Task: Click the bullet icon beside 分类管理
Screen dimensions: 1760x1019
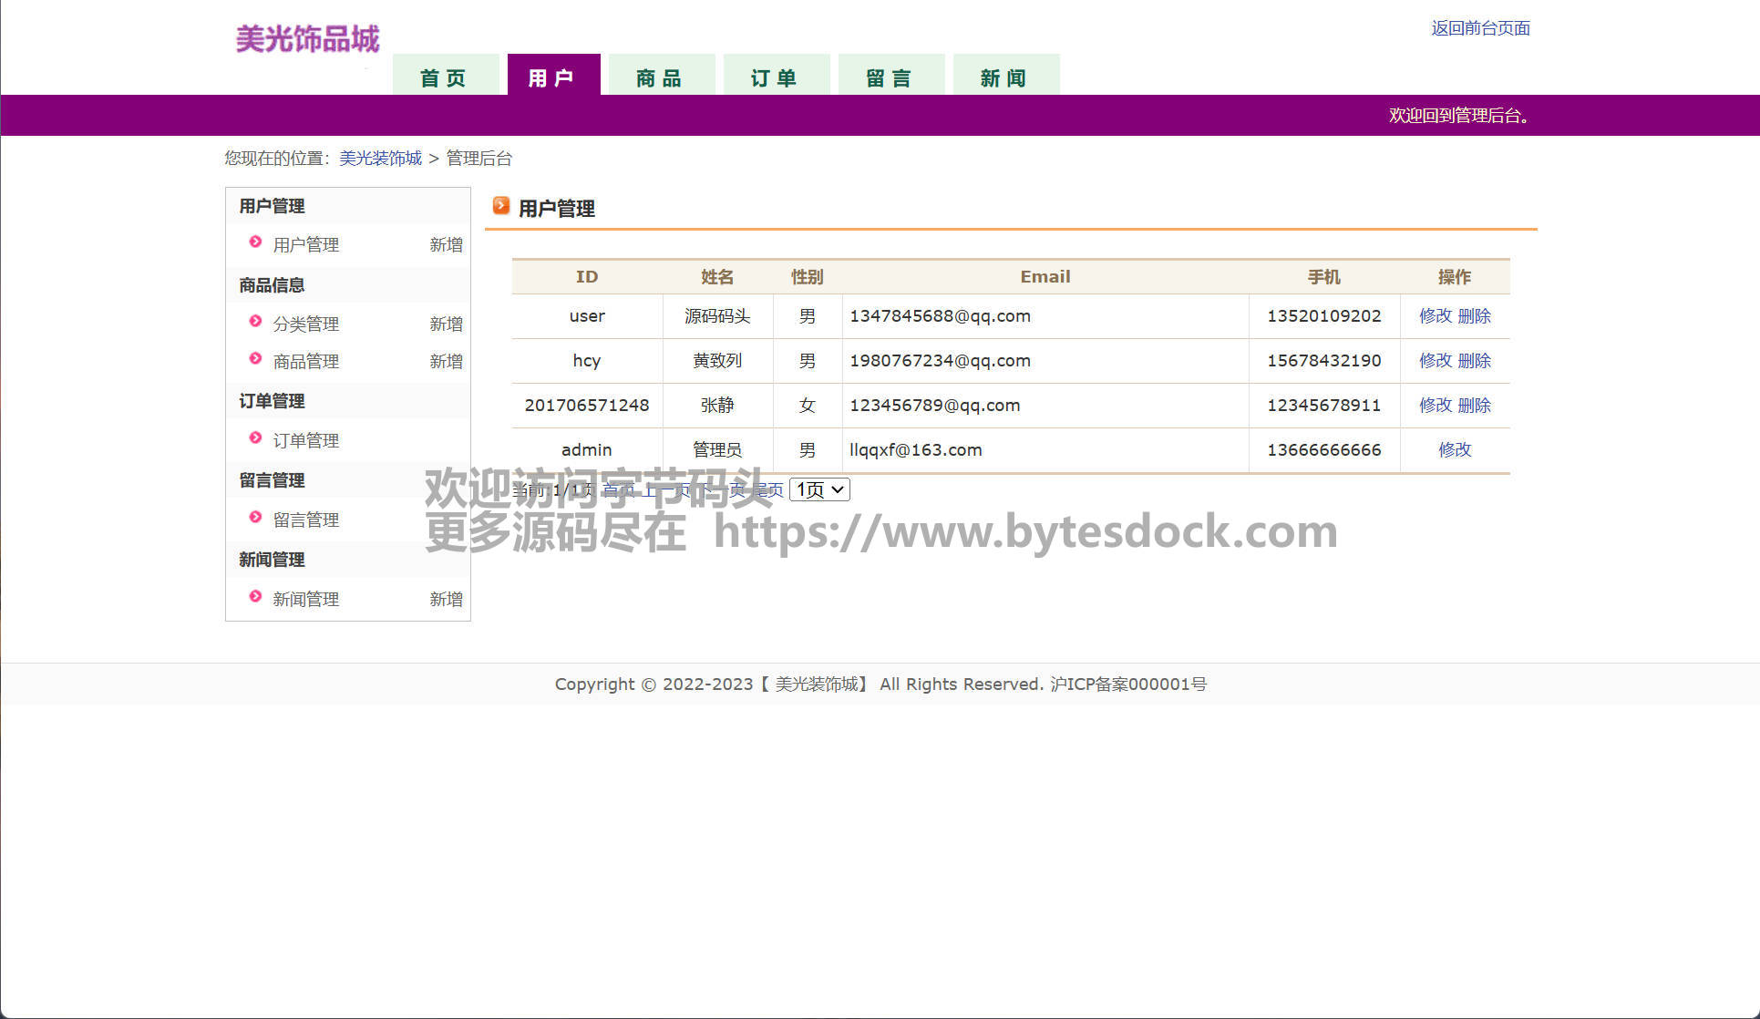Action: (x=255, y=322)
